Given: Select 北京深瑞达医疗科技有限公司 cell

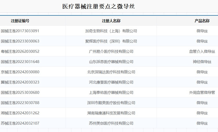Looking at the screenshot, I should click(111, 72).
